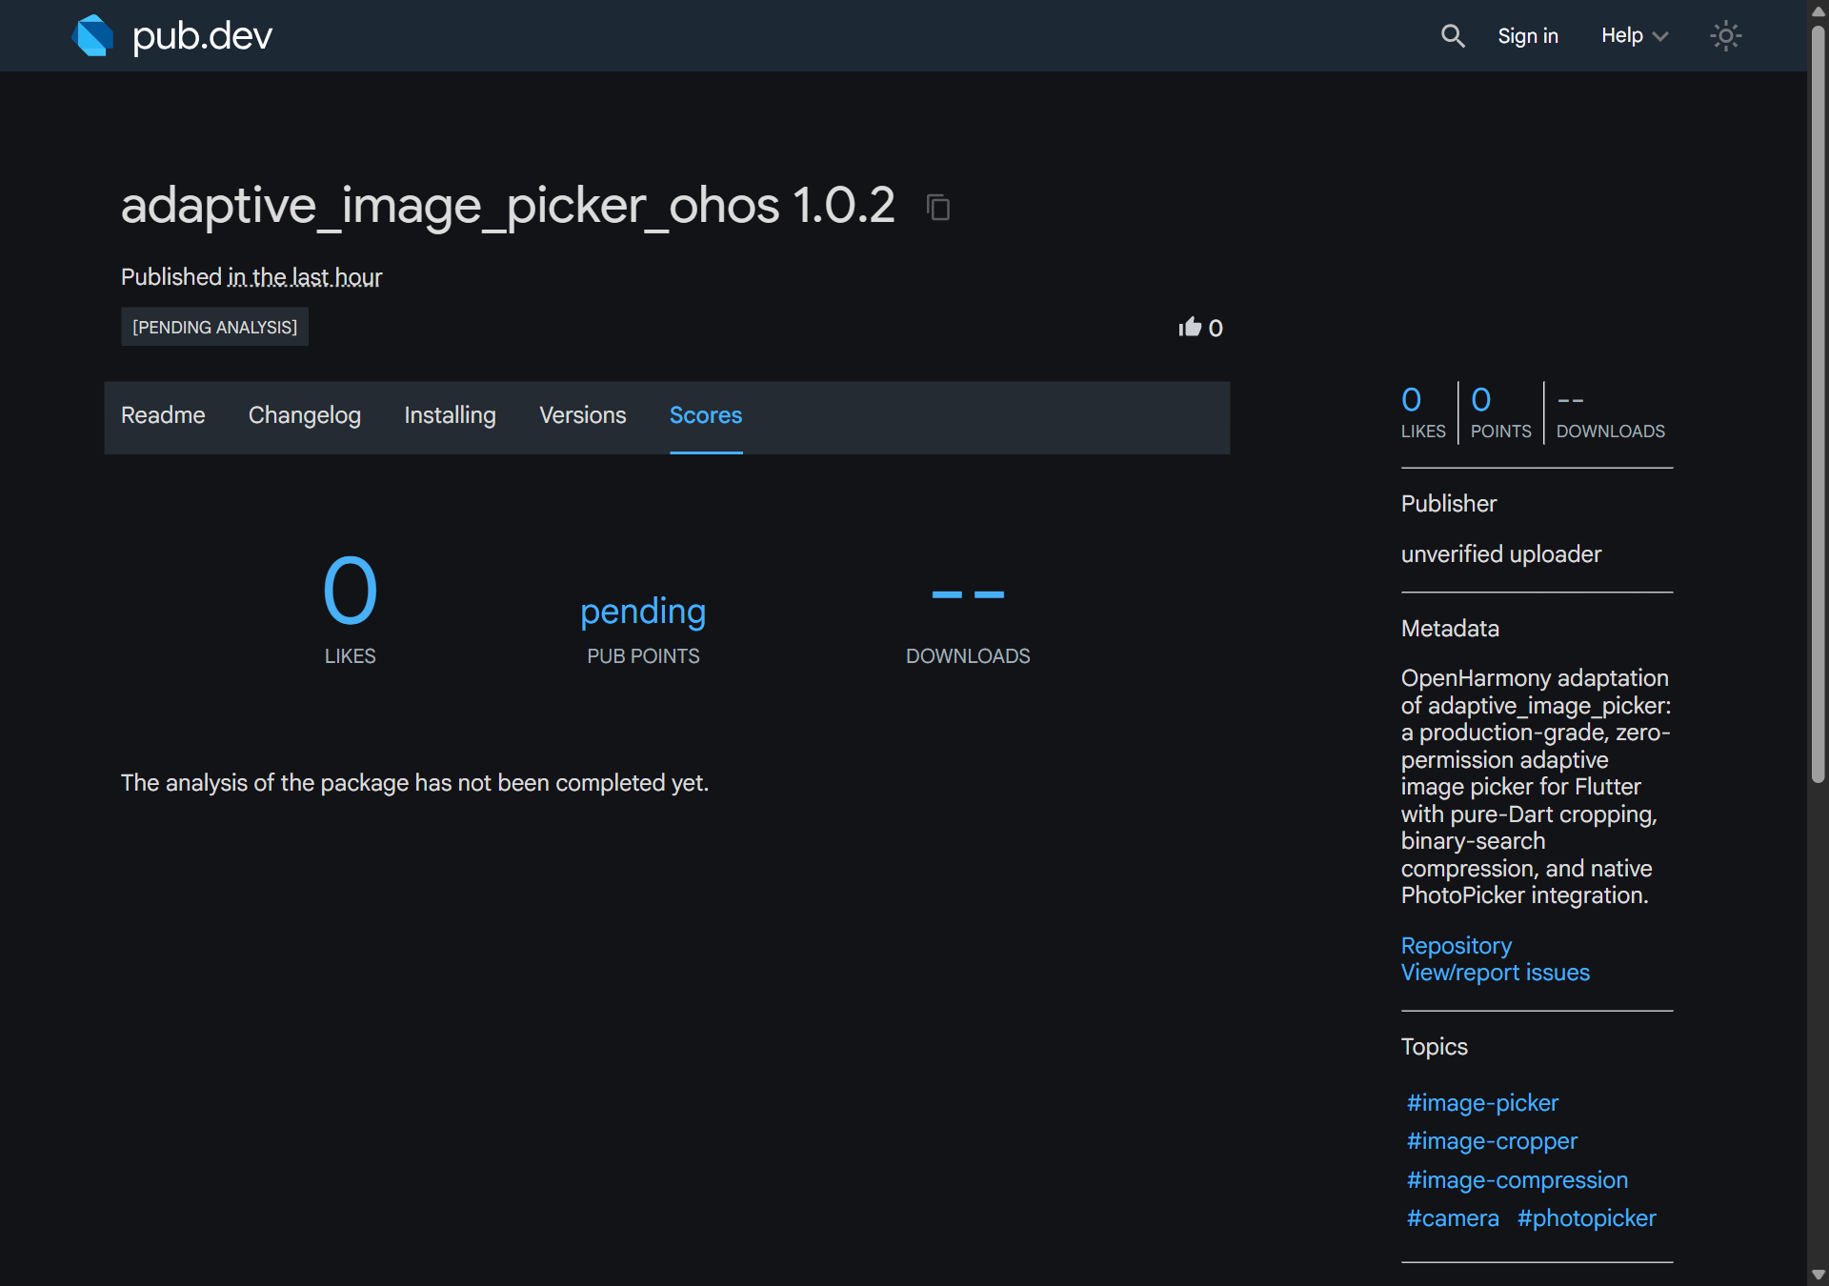Click the large downloads dashes value
This screenshot has height=1286, width=1829.
[x=968, y=594]
